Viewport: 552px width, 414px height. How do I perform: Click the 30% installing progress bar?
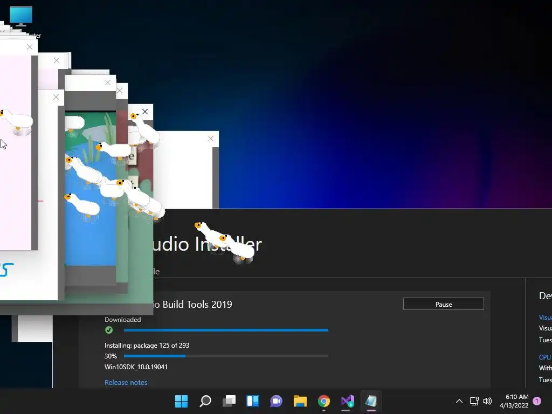(x=226, y=356)
